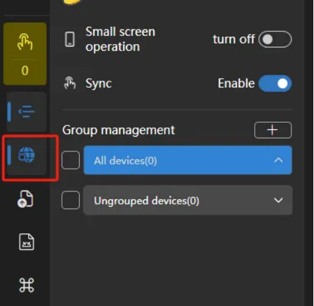This screenshot has height=306, width=314.
Task: Open the globe search browser icon
Action: pos(27,155)
